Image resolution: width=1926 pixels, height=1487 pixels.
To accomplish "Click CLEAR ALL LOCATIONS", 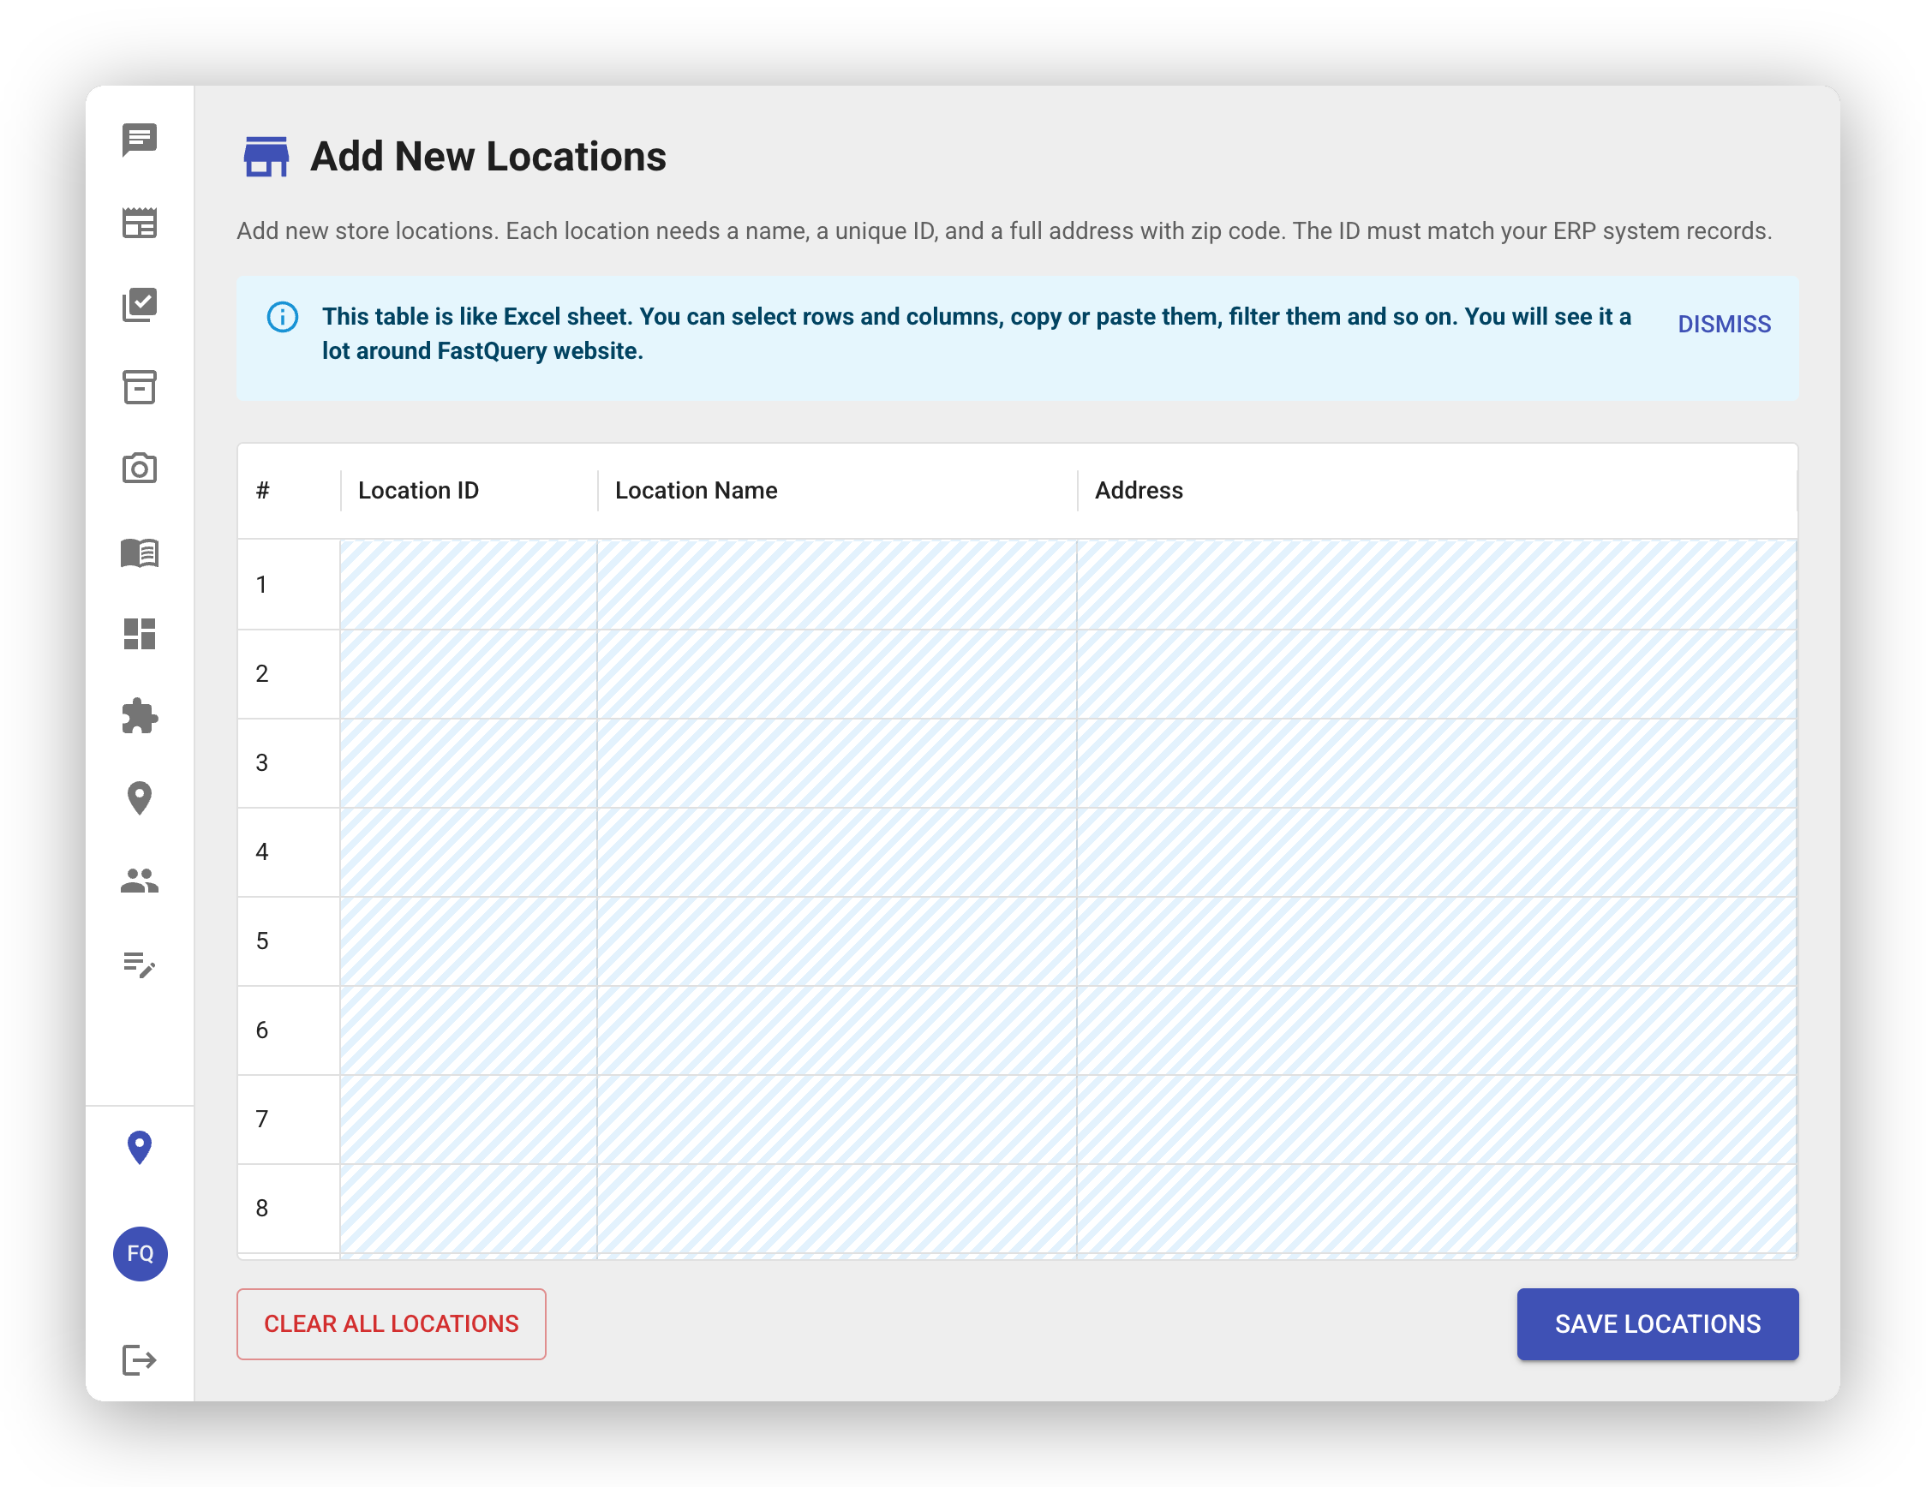I will [x=391, y=1323].
